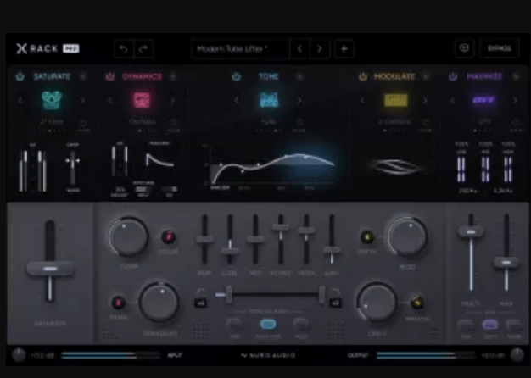Toggle the Dynamics module power
Screen dimensions: 531x378
click(109, 76)
